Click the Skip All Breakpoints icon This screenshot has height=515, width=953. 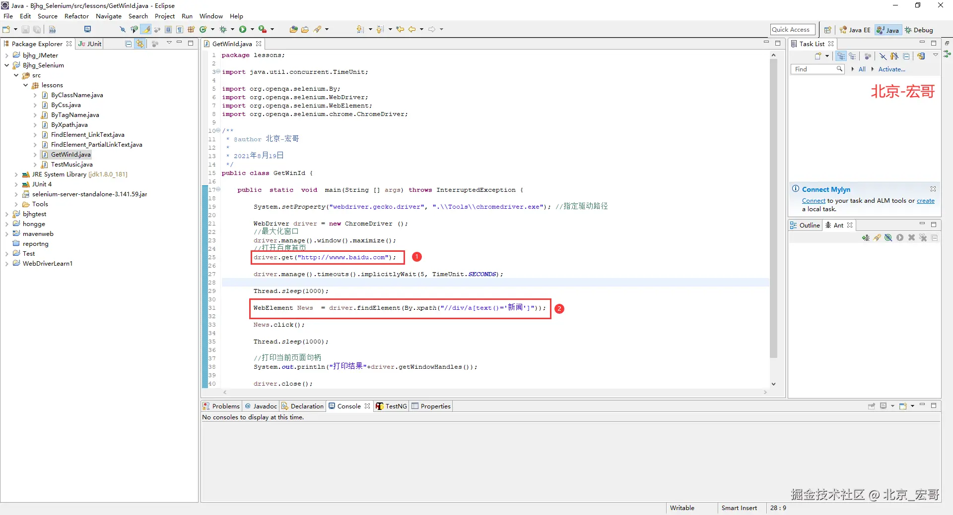[123, 30]
